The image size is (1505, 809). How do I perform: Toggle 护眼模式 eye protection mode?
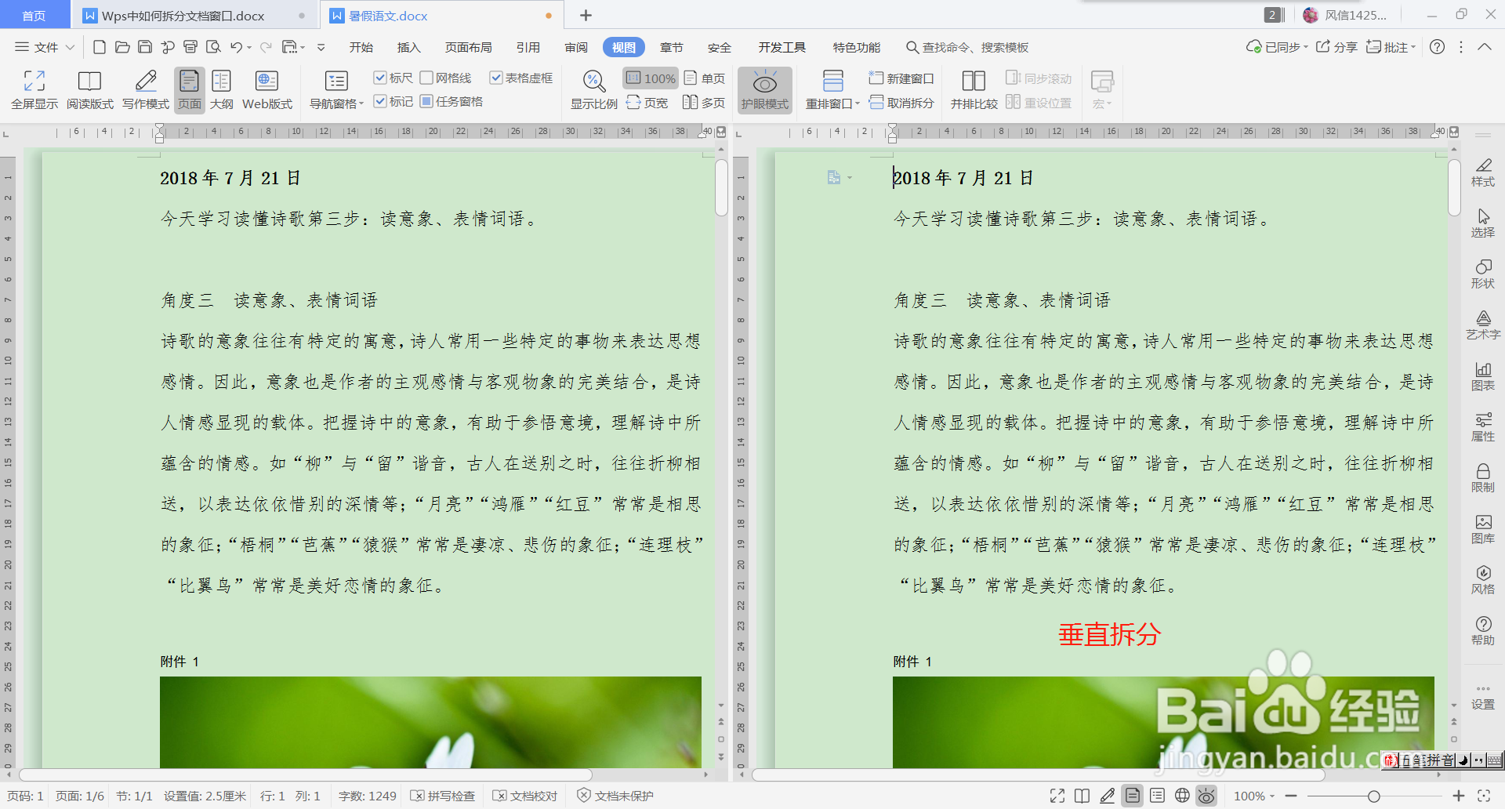click(x=765, y=90)
